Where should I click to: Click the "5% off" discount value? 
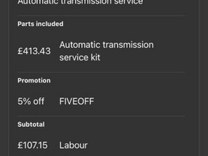coord(31,101)
